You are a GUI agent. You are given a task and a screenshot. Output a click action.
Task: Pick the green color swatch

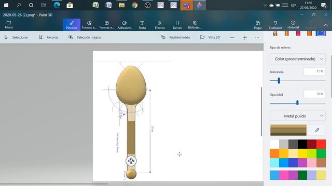321,153
